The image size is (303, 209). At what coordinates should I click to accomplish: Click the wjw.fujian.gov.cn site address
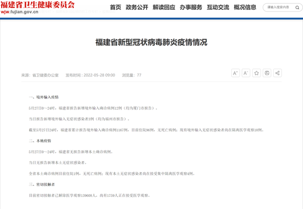click(19, 12)
